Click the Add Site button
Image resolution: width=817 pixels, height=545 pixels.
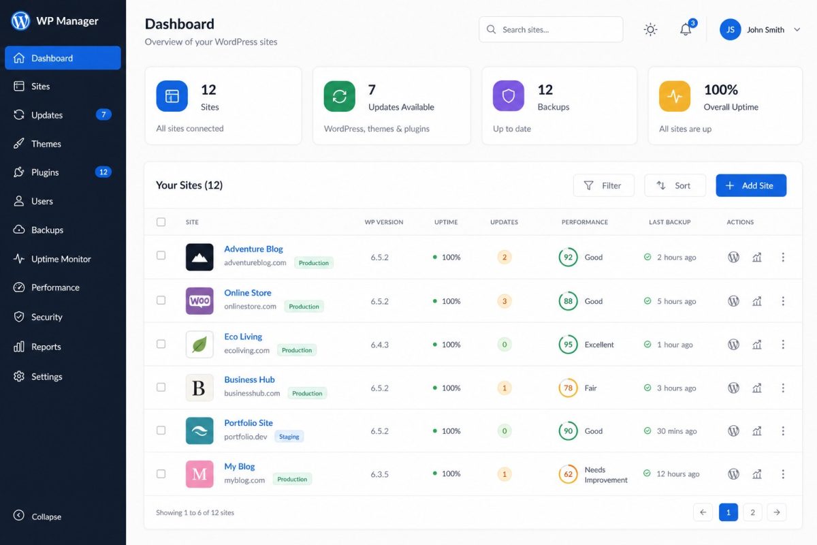[751, 185]
